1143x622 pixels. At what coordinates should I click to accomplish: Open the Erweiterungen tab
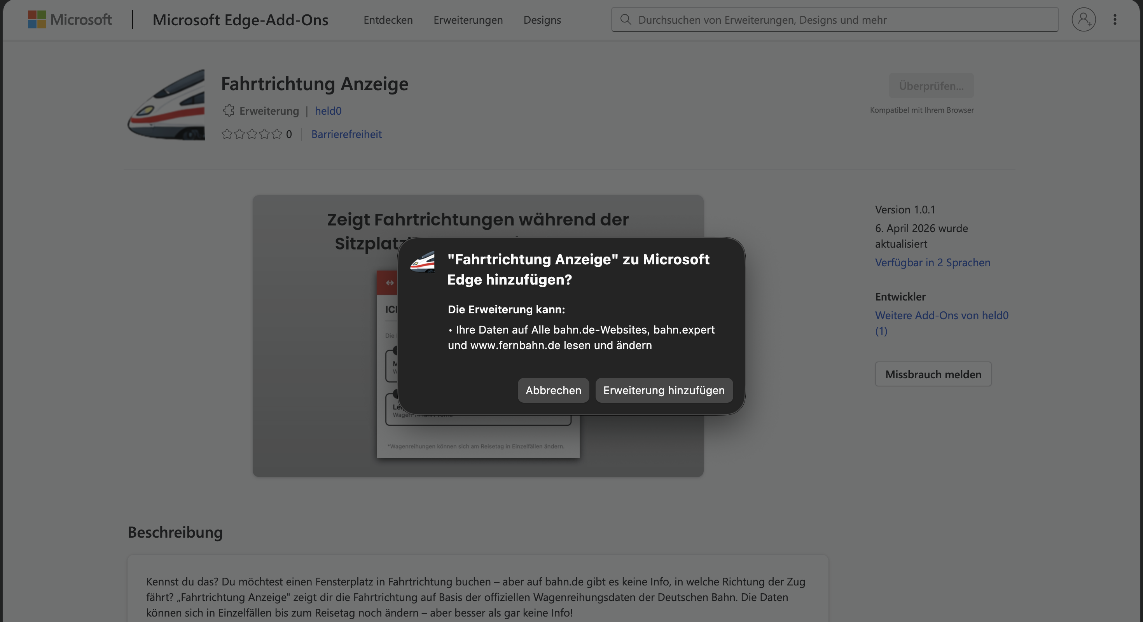coord(468,19)
